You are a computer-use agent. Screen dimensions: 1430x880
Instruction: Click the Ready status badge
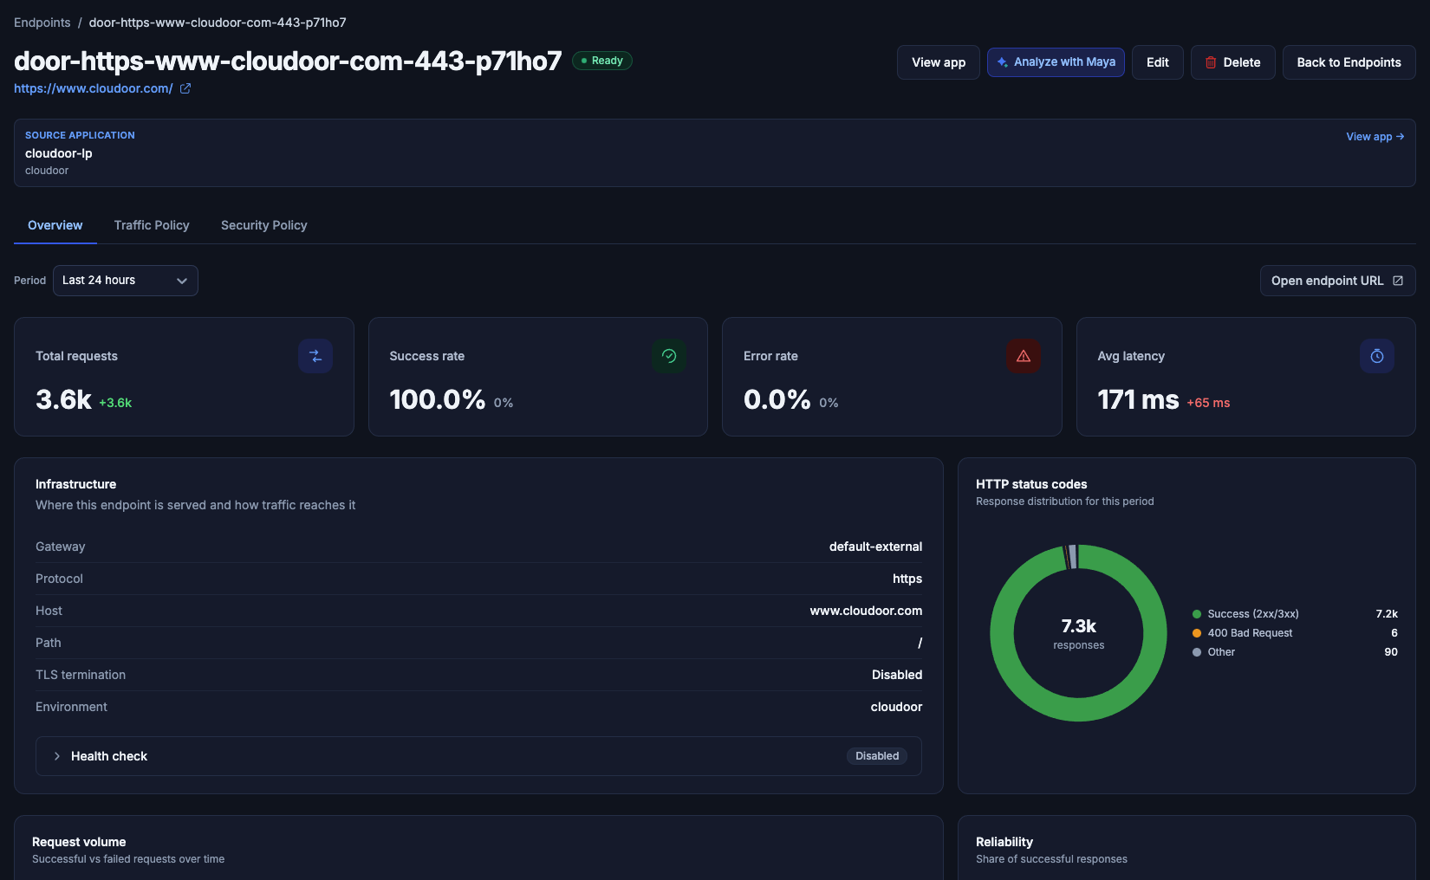pos(602,61)
